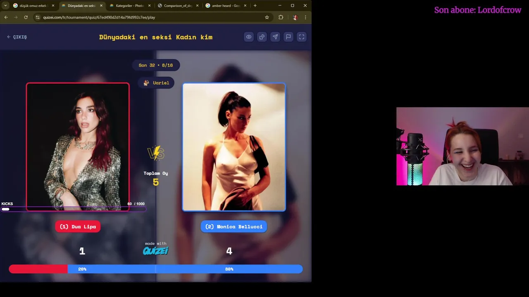Click the Toplam Oy count 5
Viewport: 529px width, 297px height.
(x=156, y=182)
